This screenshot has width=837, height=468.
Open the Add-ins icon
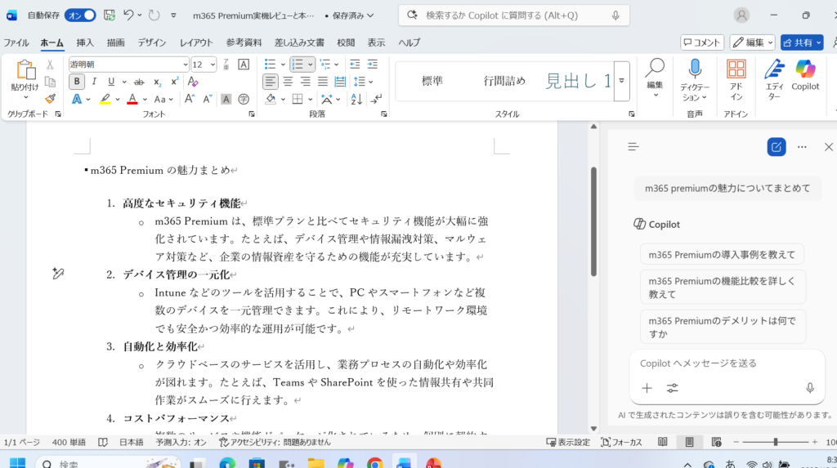(x=736, y=80)
